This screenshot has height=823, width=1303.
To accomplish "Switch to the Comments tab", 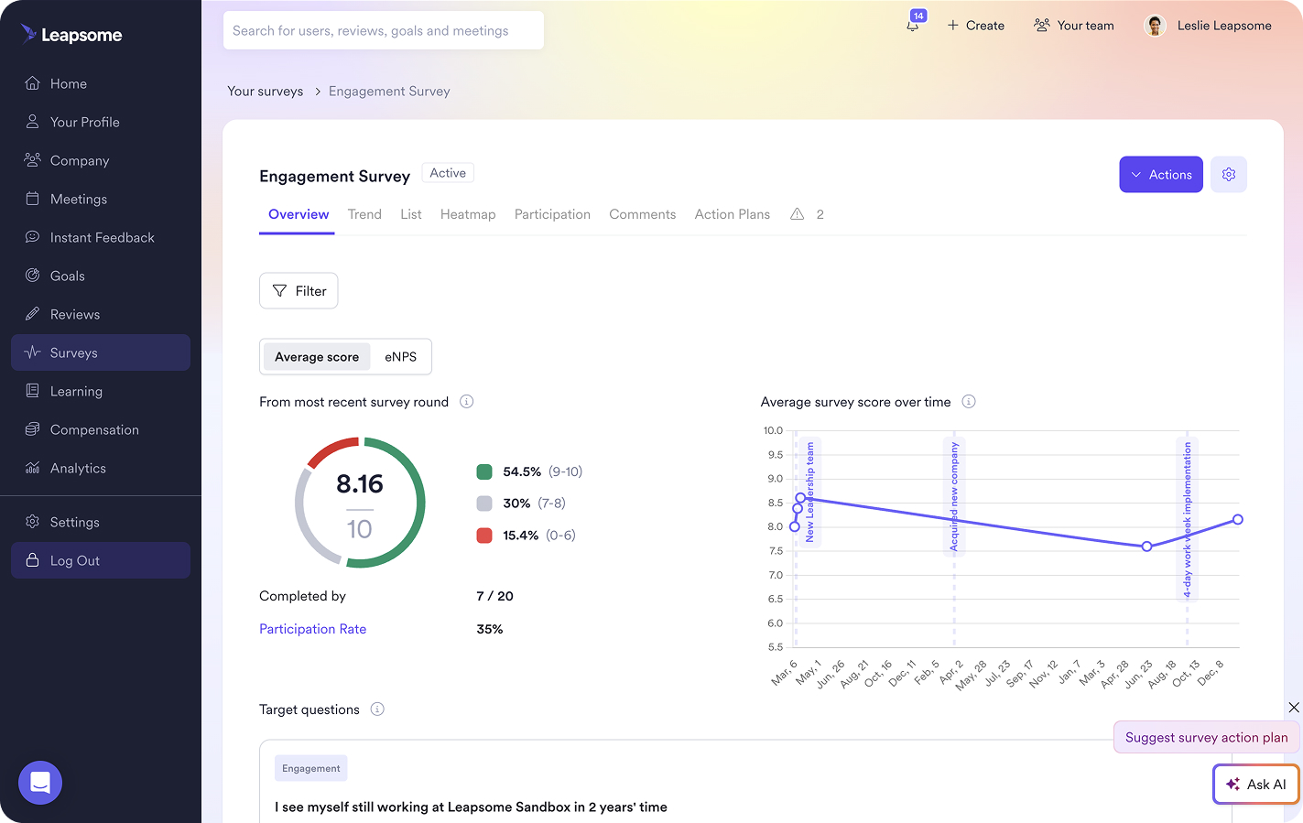I will click(642, 214).
